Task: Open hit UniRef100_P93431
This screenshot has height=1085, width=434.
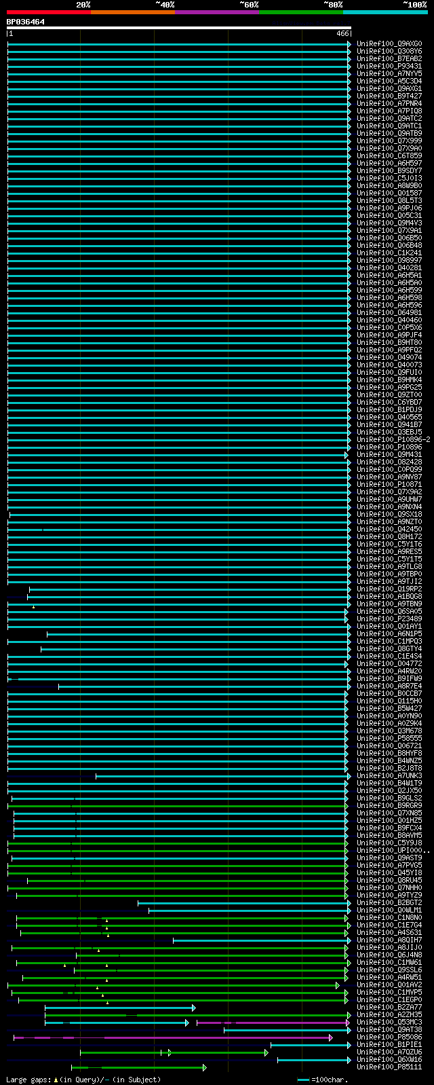Action: [389, 67]
